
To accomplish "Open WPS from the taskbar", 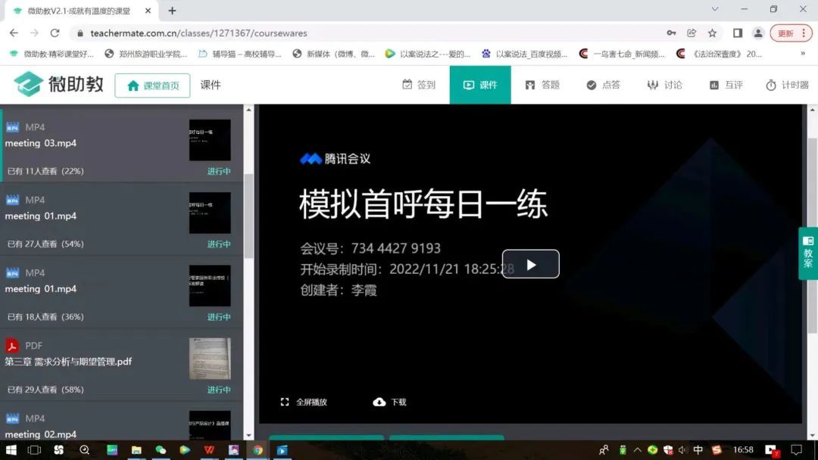I will point(209,449).
